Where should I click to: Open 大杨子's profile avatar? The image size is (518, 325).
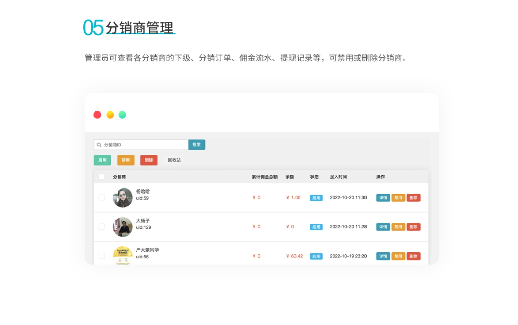(x=123, y=227)
